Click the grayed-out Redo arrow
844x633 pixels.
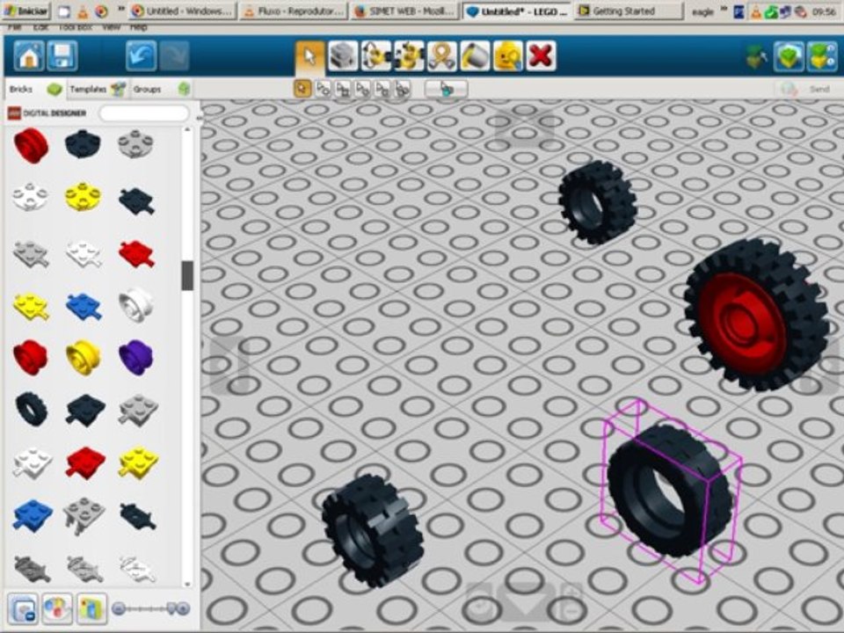174,56
